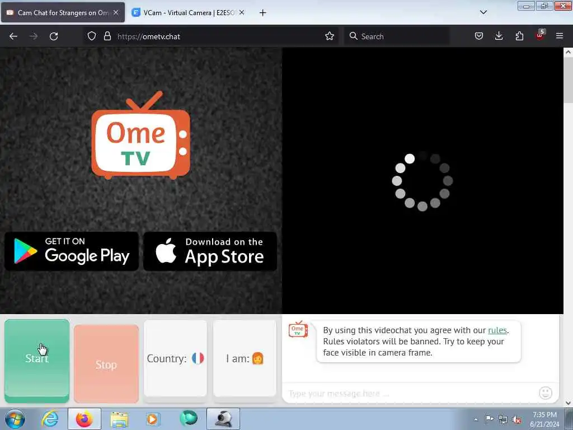This screenshot has height=430, width=573.
Task: Click the OmeTV avatar beside chat notice
Action: [298, 329]
